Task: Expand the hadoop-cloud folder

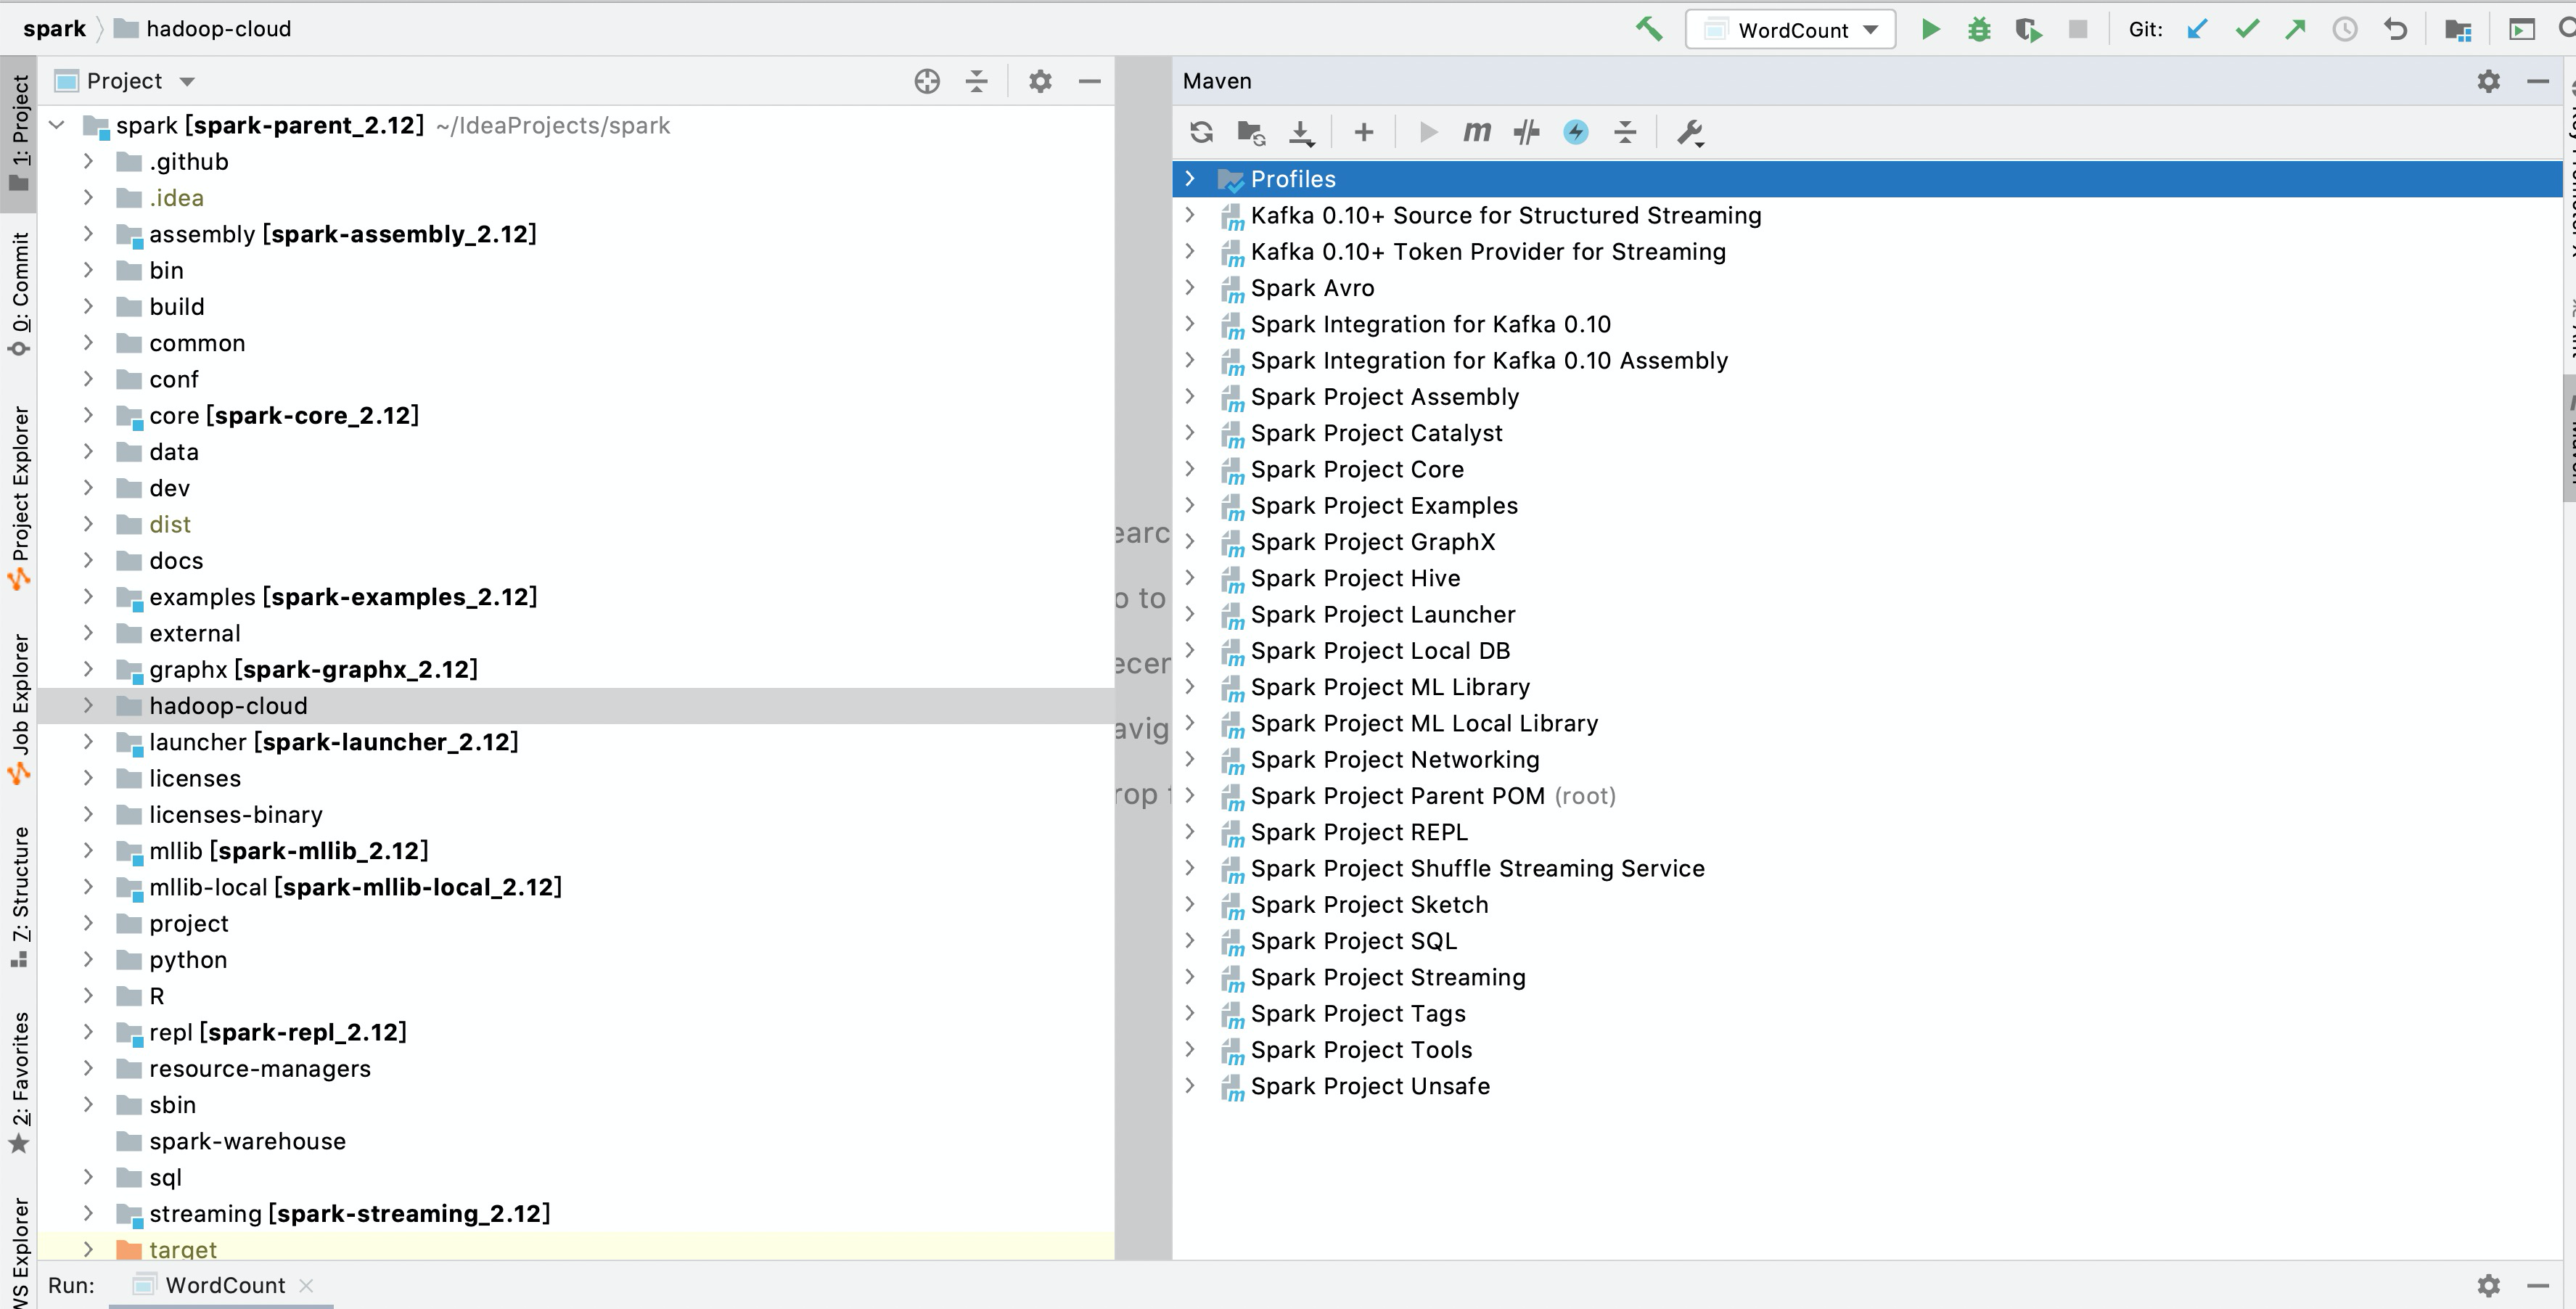Action: click(x=88, y=705)
